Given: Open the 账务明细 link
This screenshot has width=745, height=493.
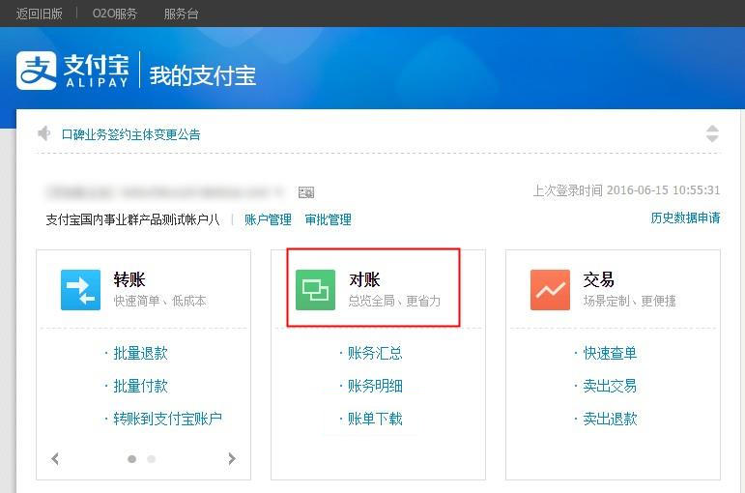Looking at the screenshot, I should click(x=375, y=386).
